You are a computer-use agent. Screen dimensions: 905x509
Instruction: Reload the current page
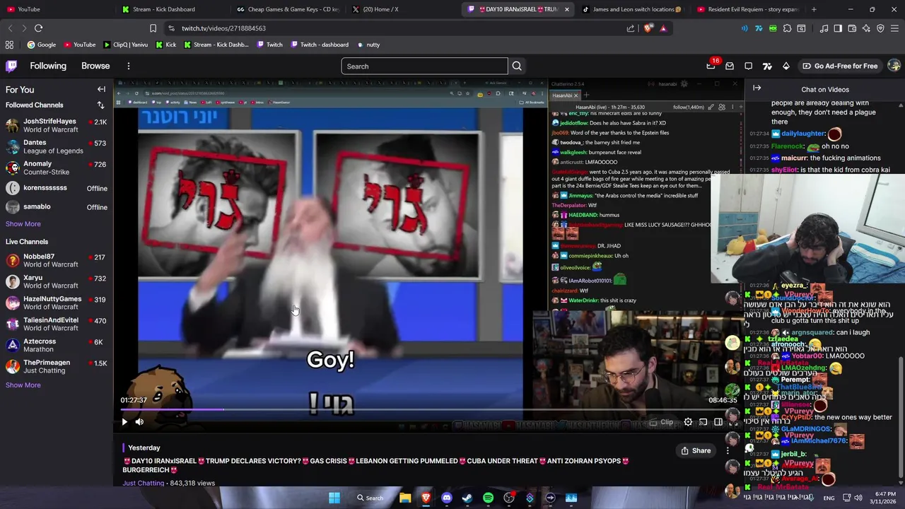click(x=38, y=28)
